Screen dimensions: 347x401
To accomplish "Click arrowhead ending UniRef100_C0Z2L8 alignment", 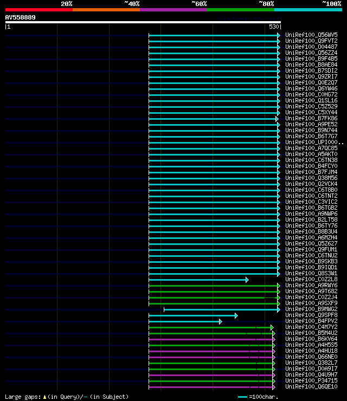I will (x=247, y=280).
